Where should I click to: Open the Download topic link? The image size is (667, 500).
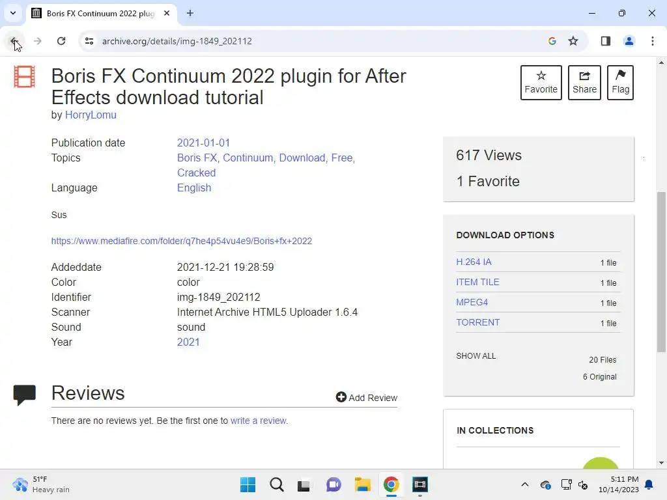click(x=302, y=158)
